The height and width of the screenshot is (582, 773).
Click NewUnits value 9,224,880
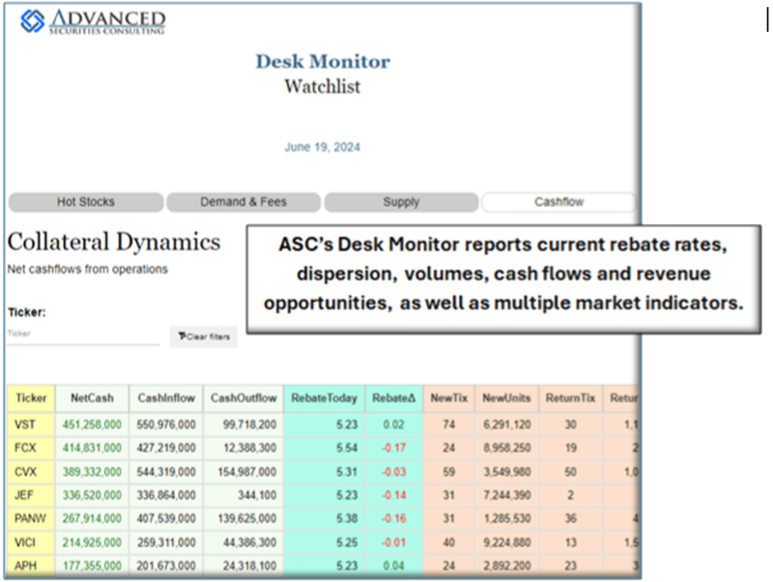(x=506, y=542)
